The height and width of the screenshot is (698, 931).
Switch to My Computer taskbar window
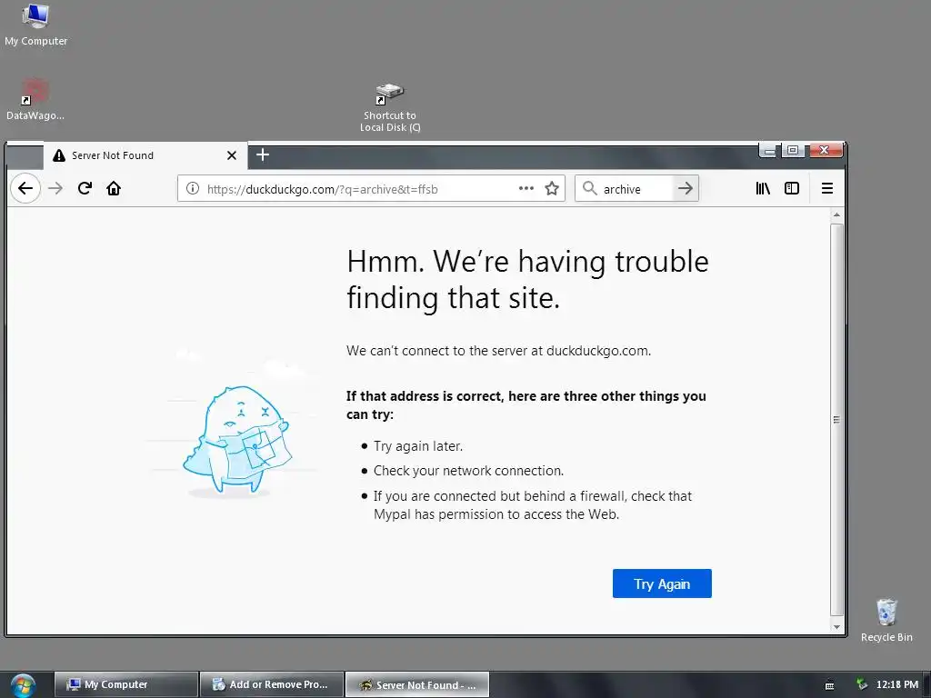125,684
